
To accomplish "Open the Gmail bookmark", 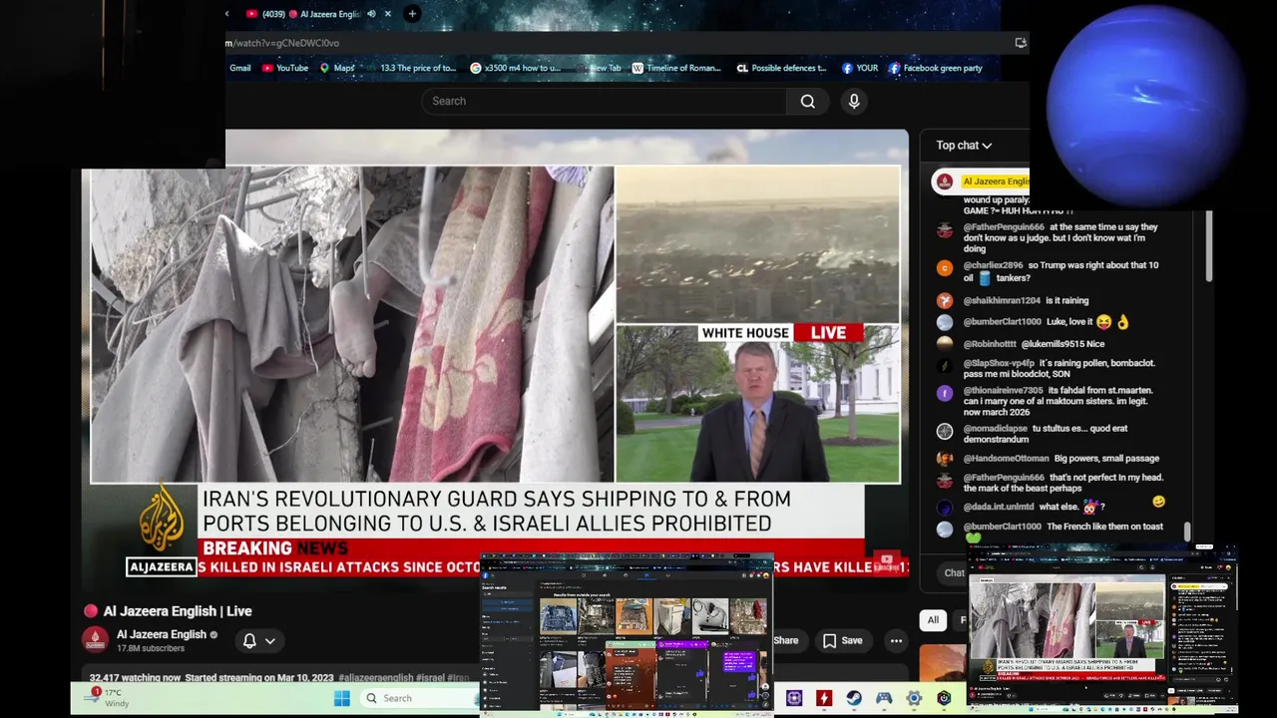I will tap(239, 68).
